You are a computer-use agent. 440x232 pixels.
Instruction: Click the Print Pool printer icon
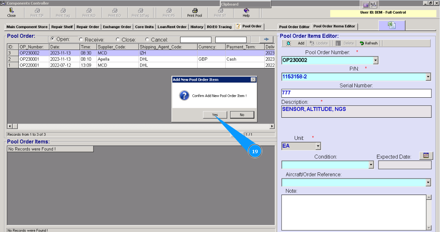195,11
